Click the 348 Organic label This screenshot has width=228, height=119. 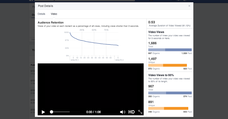(x=154, y=112)
